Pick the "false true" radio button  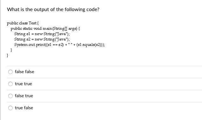(10, 96)
